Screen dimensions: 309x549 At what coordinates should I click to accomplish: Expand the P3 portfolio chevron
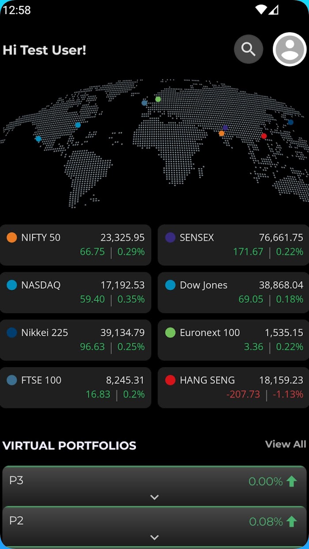(x=154, y=497)
